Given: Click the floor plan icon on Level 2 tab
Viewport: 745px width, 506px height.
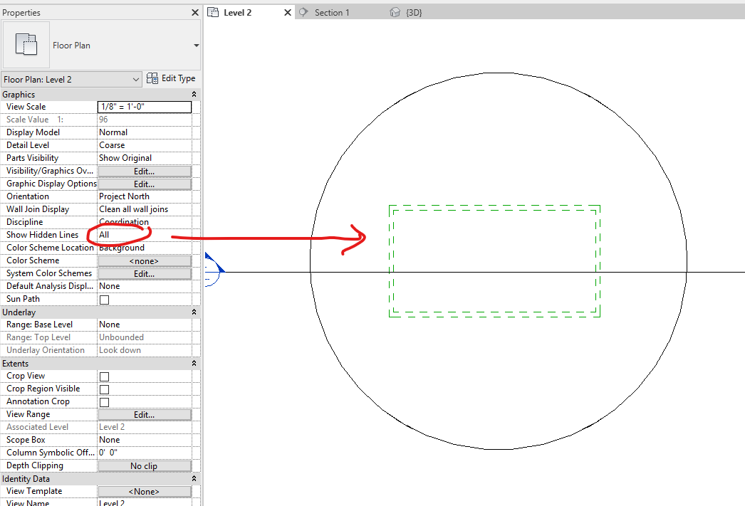Looking at the screenshot, I should pyautogui.click(x=213, y=12).
